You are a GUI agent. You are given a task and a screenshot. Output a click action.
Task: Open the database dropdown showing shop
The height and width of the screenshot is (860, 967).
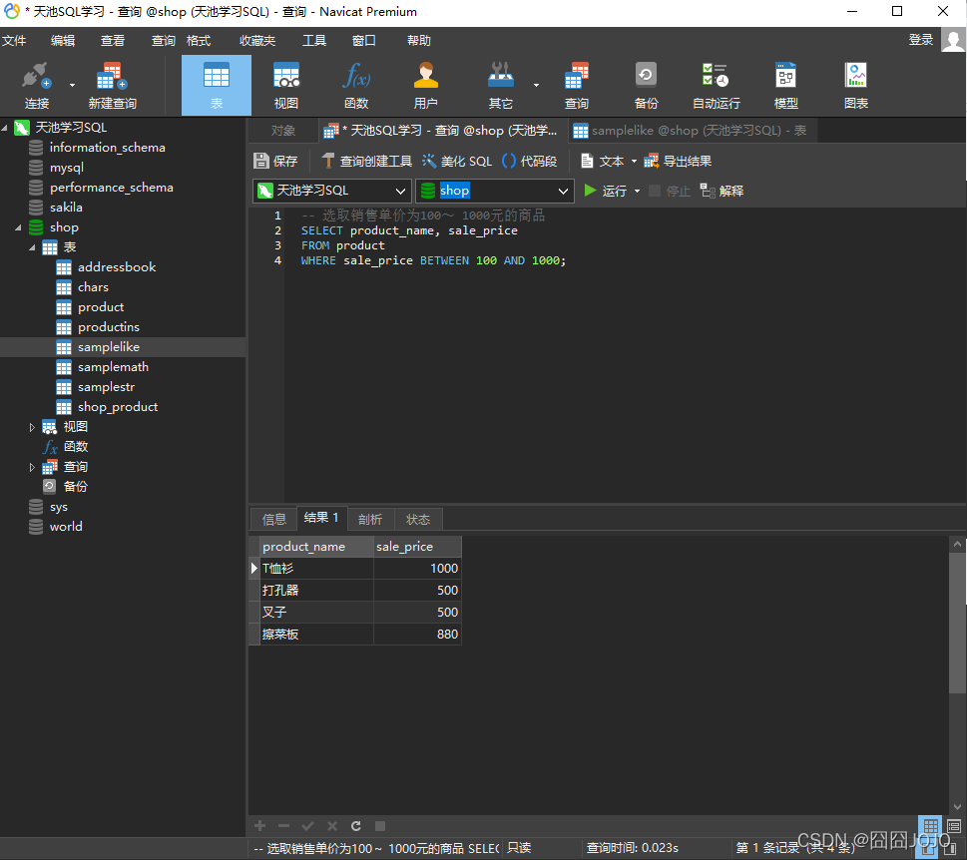tap(495, 191)
